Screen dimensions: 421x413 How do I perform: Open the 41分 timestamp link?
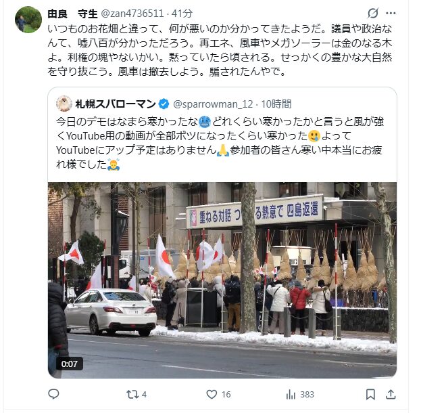pos(182,14)
